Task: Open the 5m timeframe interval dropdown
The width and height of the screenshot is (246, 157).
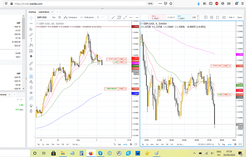Action: click(54, 17)
